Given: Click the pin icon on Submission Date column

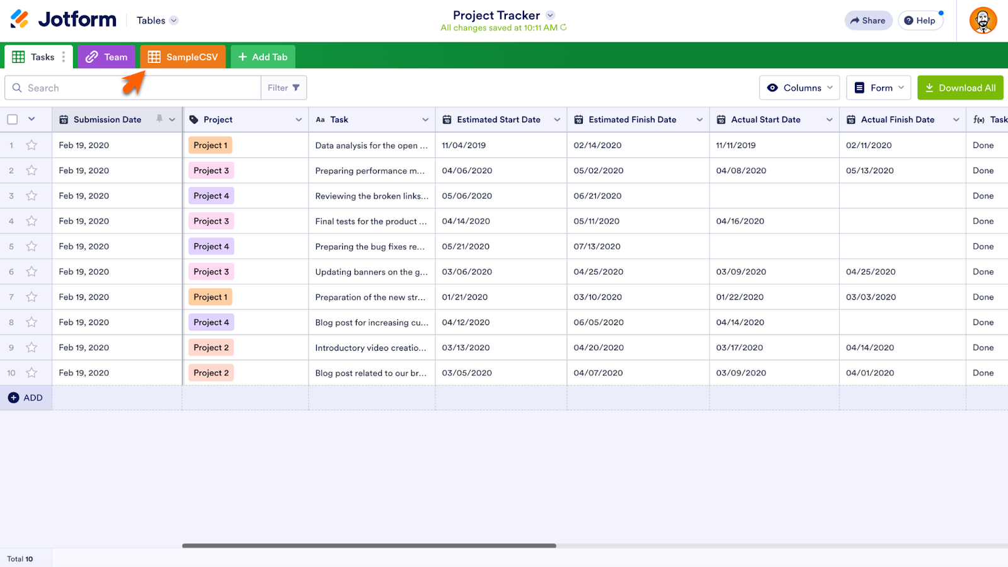Looking at the screenshot, I should click(x=159, y=119).
